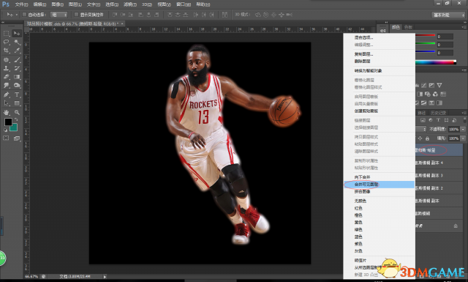Pick a color from spectrum ramp
The image size is (468, 282).
pos(436,62)
